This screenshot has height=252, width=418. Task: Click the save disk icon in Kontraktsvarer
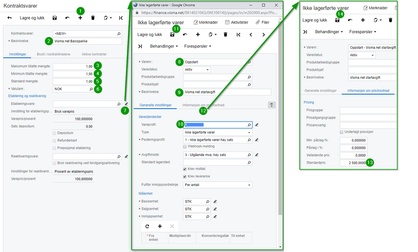pos(55,18)
